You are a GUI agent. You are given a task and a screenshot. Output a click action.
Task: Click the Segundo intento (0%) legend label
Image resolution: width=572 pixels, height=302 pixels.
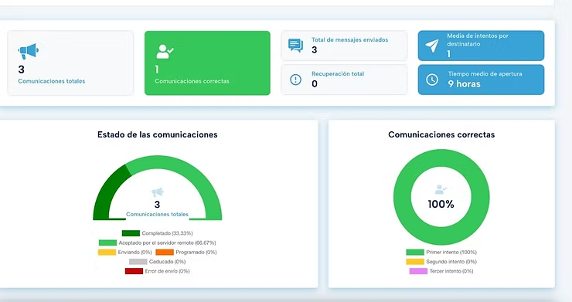pos(451,262)
